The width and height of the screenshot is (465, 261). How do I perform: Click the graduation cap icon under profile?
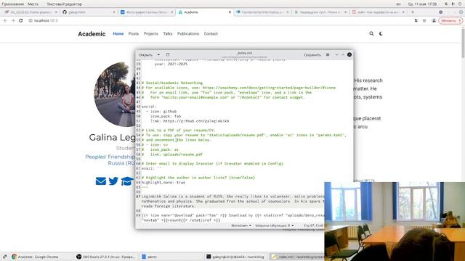pos(127,181)
